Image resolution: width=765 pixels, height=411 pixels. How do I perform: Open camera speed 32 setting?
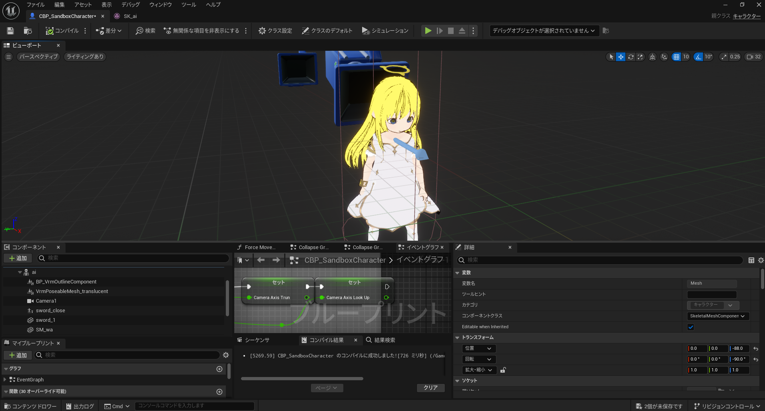click(x=753, y=57)
